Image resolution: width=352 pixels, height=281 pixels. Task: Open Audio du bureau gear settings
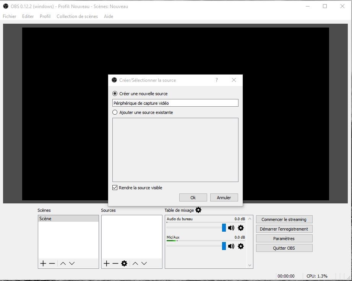[x=241, y=228]
